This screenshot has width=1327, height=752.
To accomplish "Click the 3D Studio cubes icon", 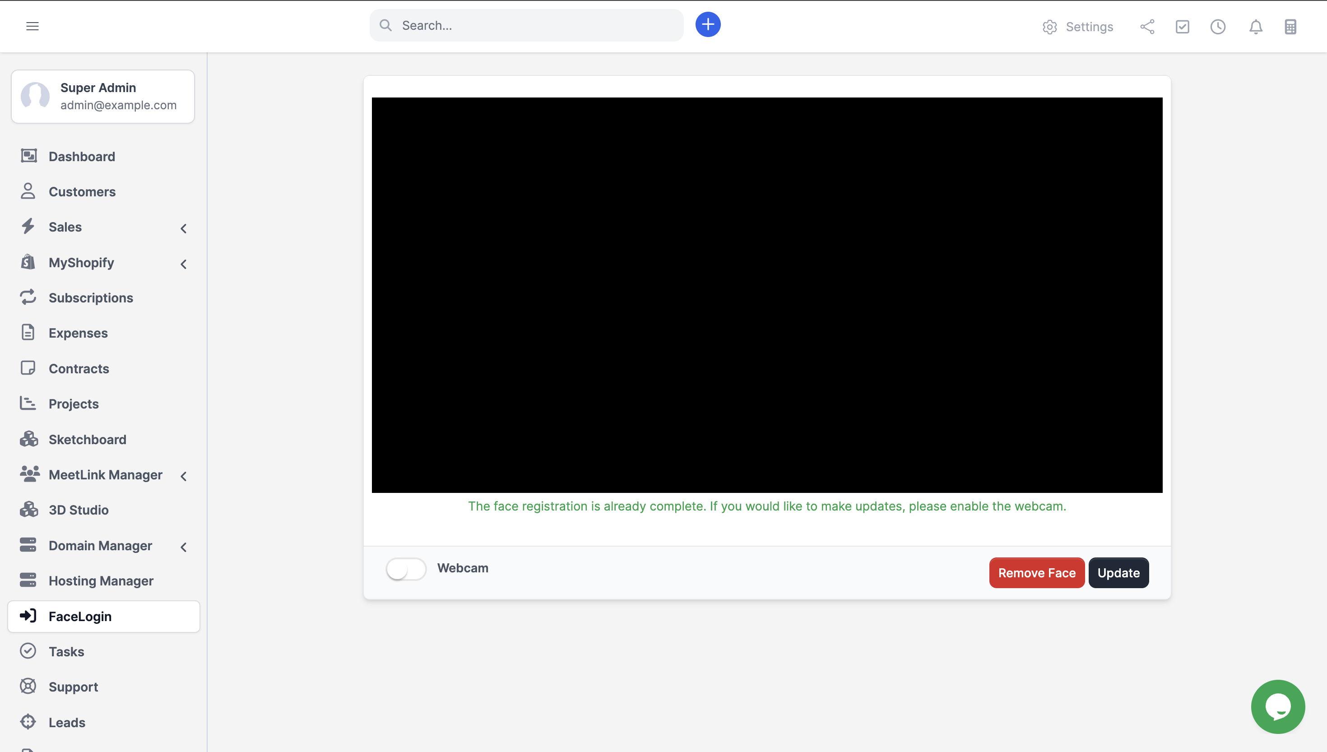I will coord(29,509).
